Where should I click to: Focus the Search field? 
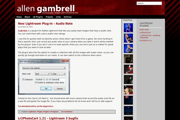[x=149, y=3]
